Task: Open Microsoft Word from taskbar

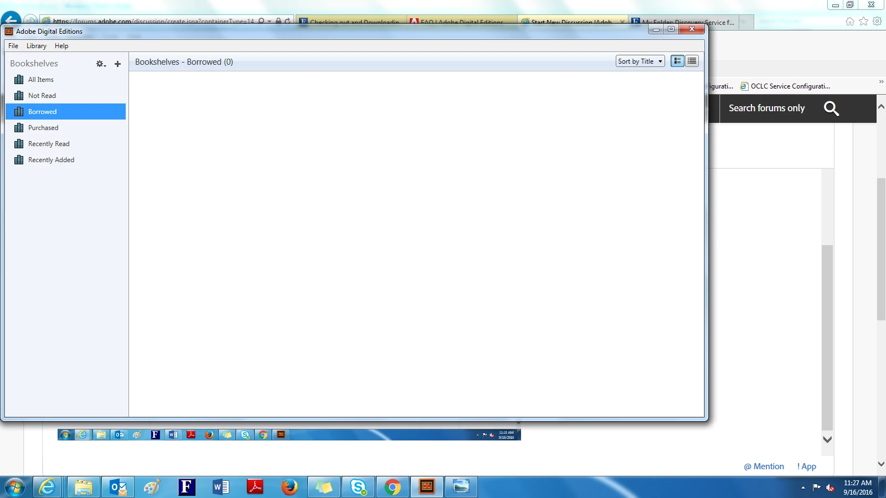Action: coord(221,487)
